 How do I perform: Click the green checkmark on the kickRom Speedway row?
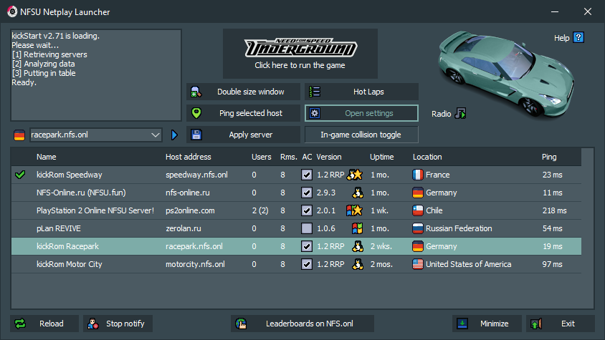tap(20, 175)
